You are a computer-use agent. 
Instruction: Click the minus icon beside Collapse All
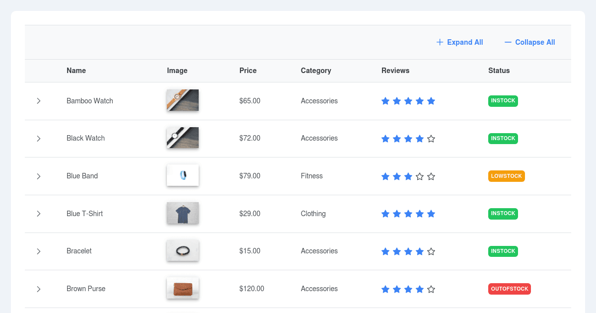pos(508,42)
